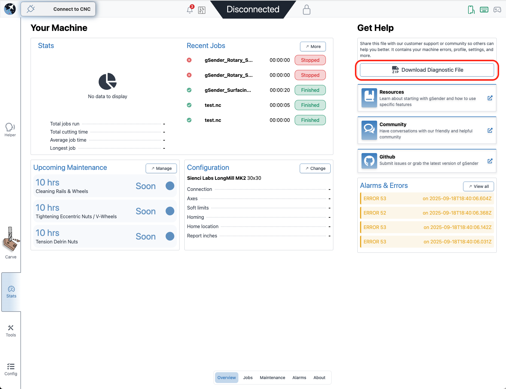Click Connect to CNC button
Screen dimensions: 506x389
(58, 9)
